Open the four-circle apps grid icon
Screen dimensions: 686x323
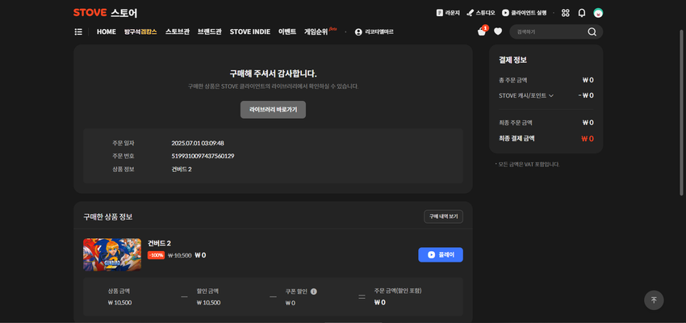pyautogui.click(x=565, y=13)
